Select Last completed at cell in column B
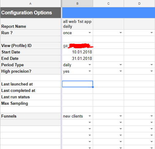 tap(77, 90)
